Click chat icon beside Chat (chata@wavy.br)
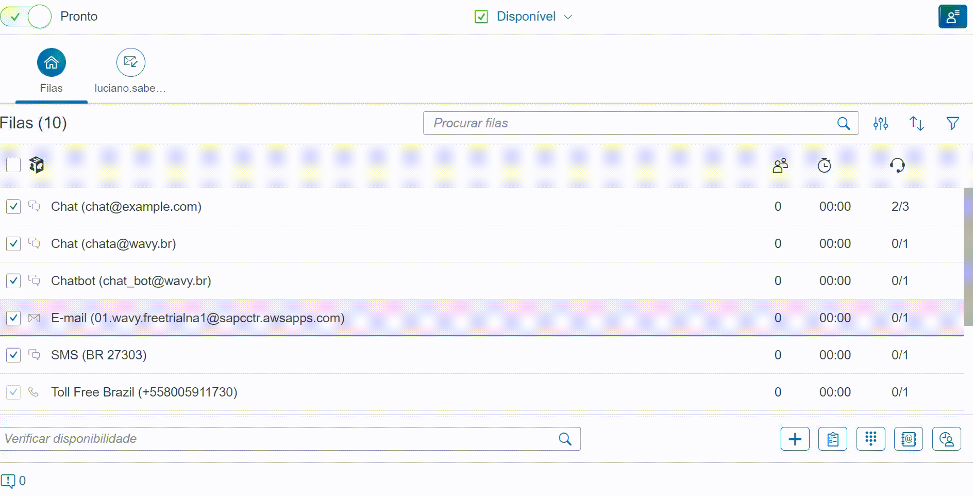Viewport: 973px width, 496px height. (x=34, y=243)
